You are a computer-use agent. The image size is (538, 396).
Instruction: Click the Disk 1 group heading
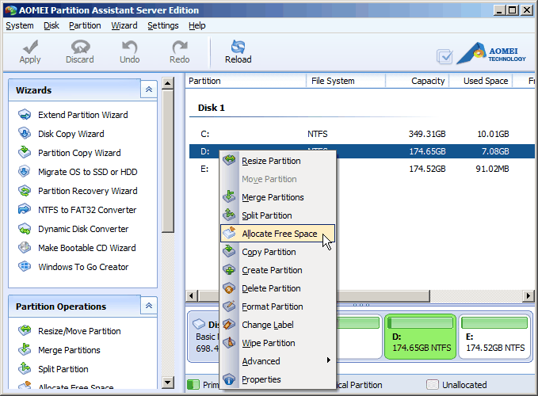click(x=212, y=108)
